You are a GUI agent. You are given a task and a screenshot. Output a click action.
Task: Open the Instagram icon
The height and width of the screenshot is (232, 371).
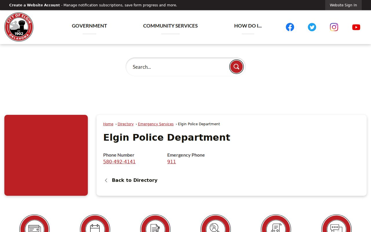pos(334,27)
